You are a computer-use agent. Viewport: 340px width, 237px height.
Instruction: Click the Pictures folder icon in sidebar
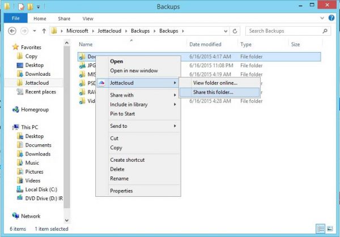pos(20,171)
